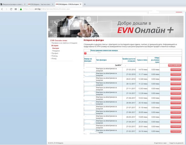
Task: Open a new tab with the plus button
Action: coord(85,4)
